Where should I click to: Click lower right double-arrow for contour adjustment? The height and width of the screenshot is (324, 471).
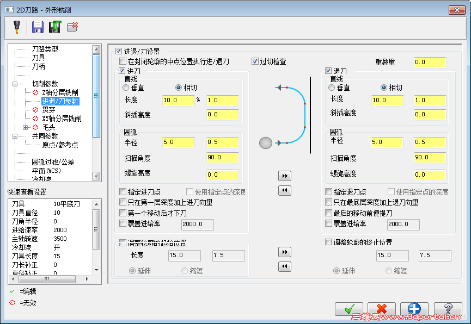pos(284,252)
